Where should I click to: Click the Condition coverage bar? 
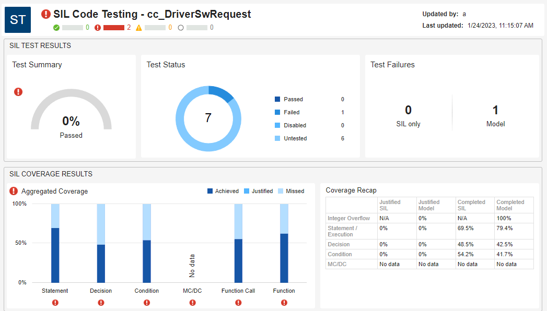147,243
